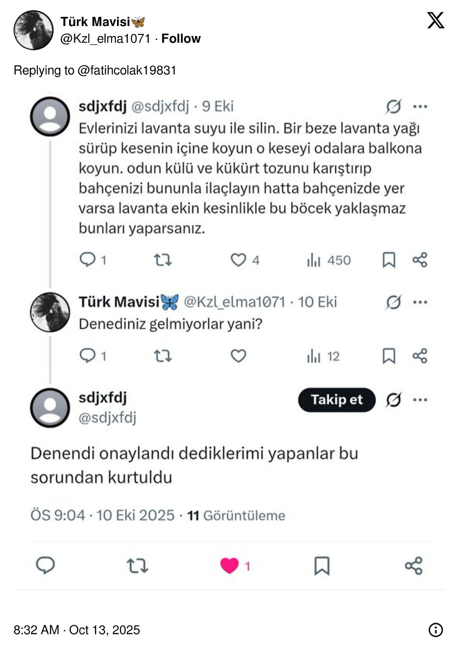459x653 pixels.
Task: Open the tweet info icon
Action: point(436,630)
